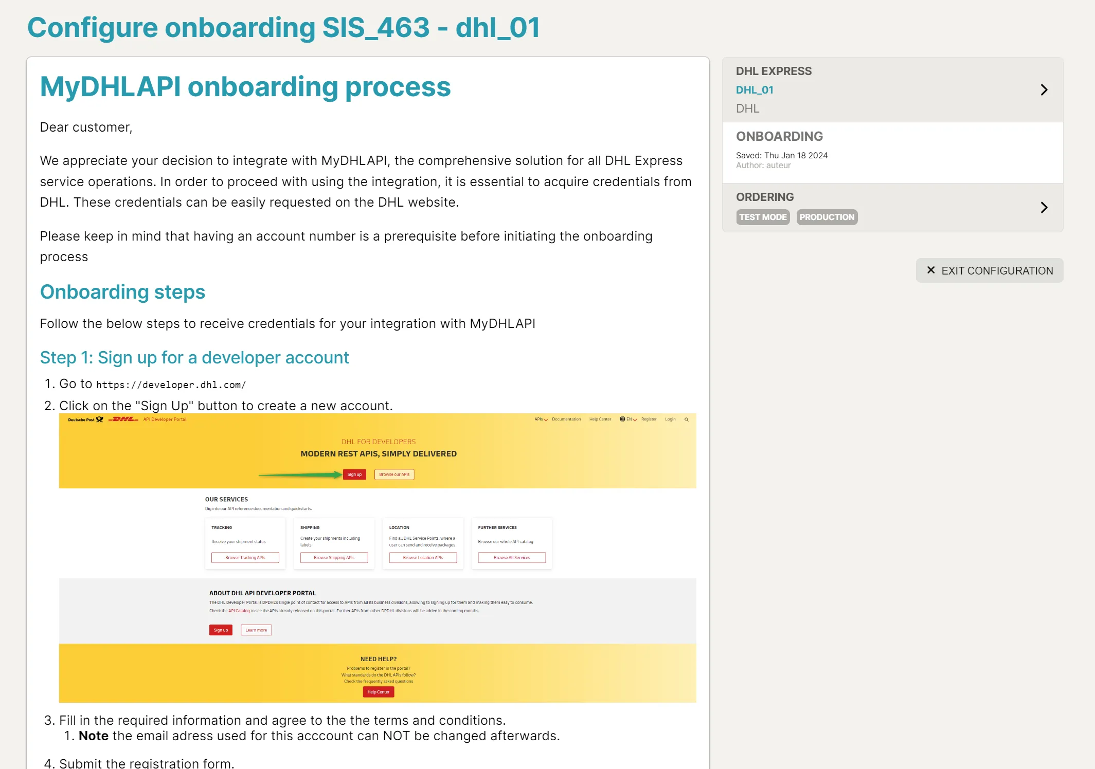This screenshot has height=769, width=1095.
Task: Click the search magnifier icon in portal image
Action: click(x=686, y=419)
